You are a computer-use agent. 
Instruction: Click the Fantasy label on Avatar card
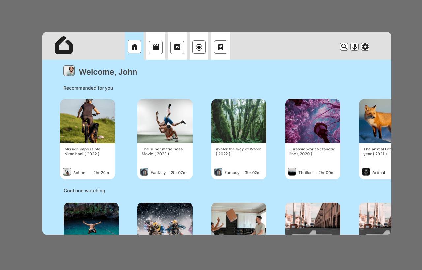tap(232, 172)
